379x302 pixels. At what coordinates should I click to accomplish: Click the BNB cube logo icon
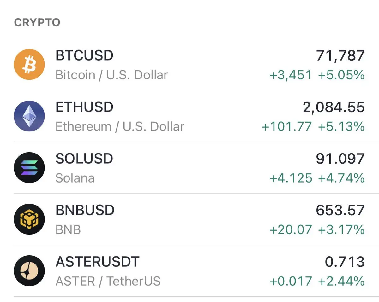29,219
